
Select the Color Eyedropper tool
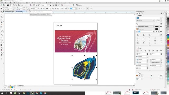pyautogui.click(x=1, y=47)
